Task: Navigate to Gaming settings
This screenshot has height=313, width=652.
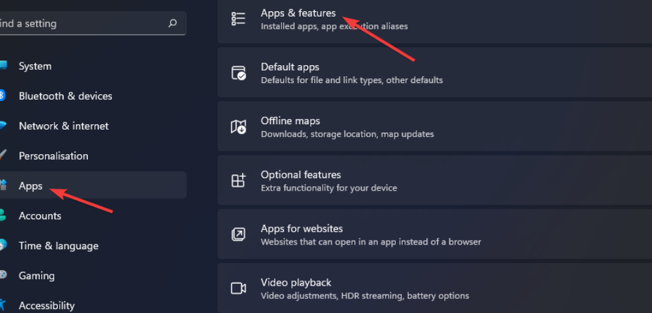Action: point(37,276)
